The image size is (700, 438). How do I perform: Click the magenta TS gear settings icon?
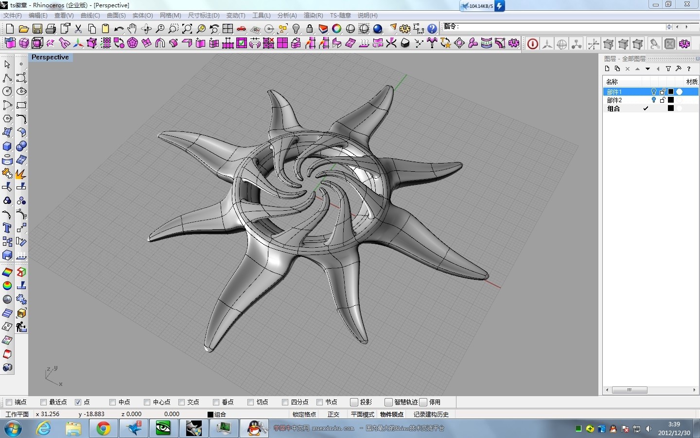tap(684, 44)
